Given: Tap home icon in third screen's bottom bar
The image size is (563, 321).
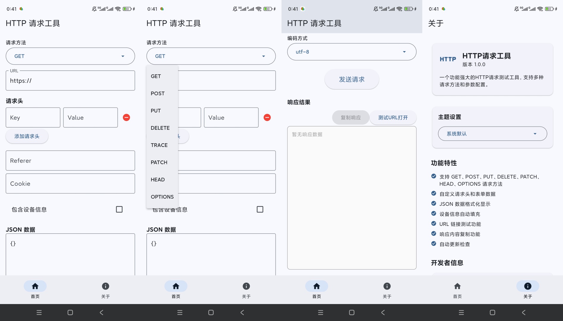Looking at the screenshot, I should coord(317,286).
